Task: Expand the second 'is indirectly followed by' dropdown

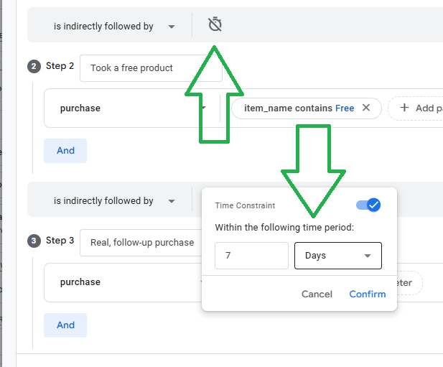Action: 115,201
